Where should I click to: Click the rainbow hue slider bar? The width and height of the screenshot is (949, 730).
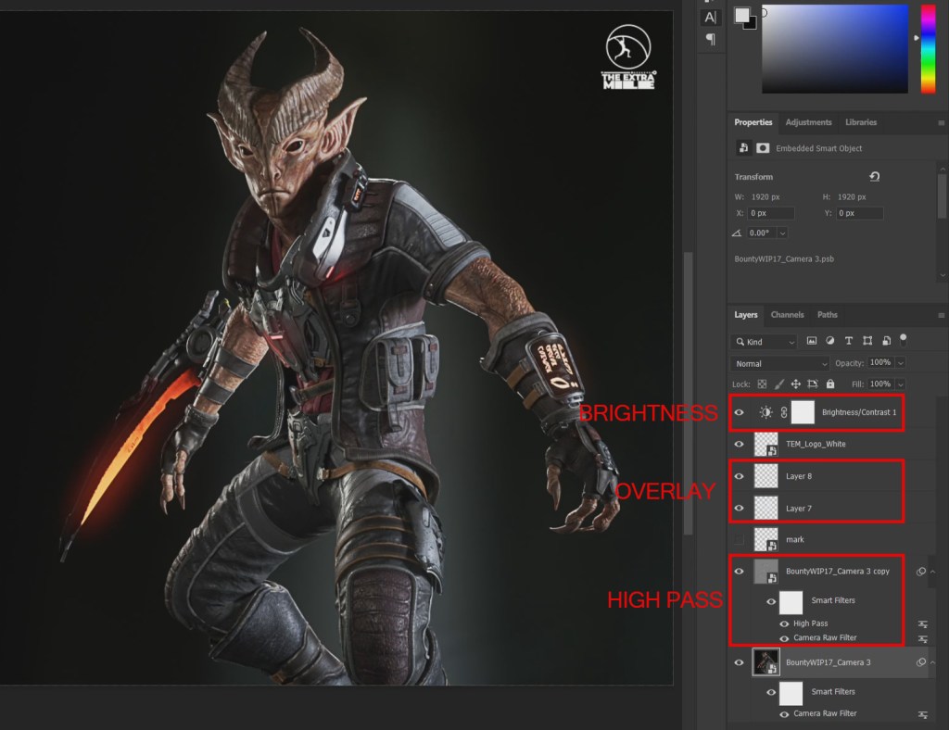[928, 50]
